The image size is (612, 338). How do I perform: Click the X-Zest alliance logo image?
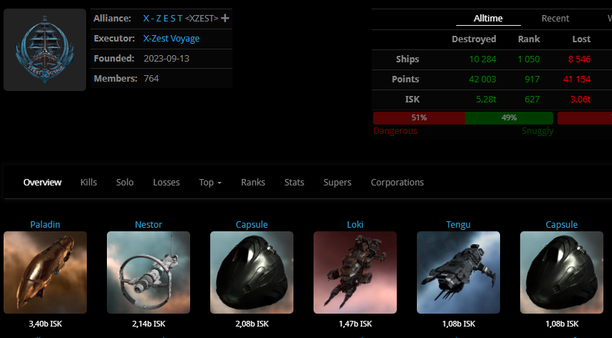44,49
